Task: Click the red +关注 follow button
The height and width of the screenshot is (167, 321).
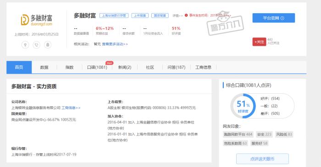Action: [259, 42]
